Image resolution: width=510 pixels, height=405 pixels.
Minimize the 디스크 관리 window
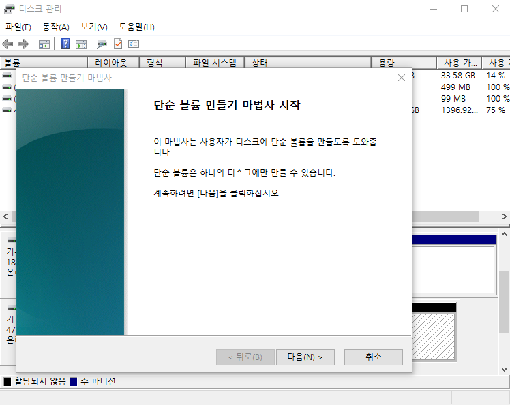pos(434,9)
